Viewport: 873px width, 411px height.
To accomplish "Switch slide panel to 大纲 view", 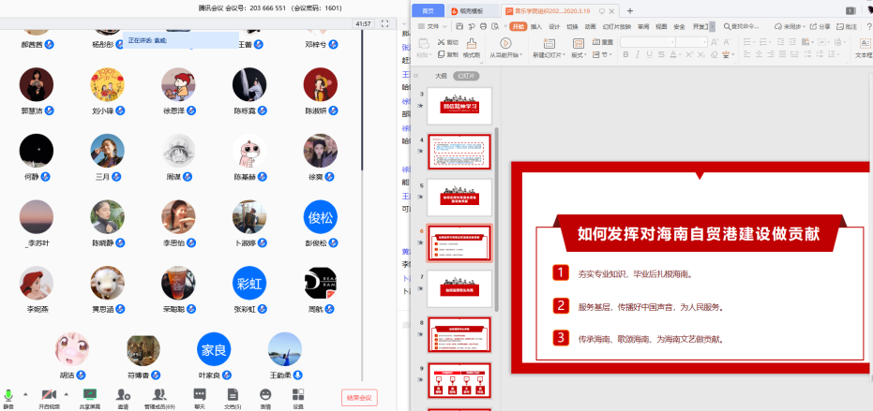I will (x=441, y=76).
